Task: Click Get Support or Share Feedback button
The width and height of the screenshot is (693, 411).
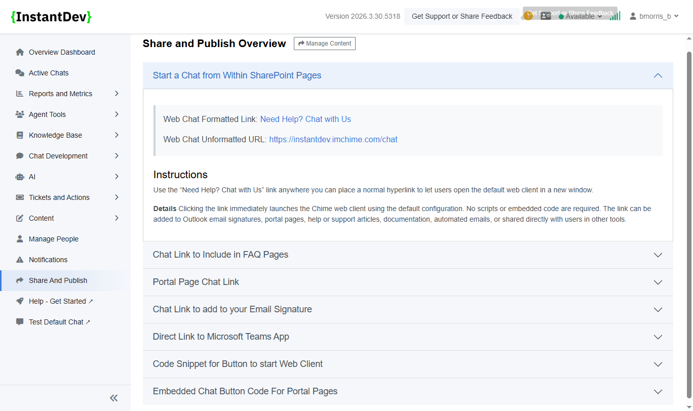Action: pyautogui.click(x=462, y=16)
